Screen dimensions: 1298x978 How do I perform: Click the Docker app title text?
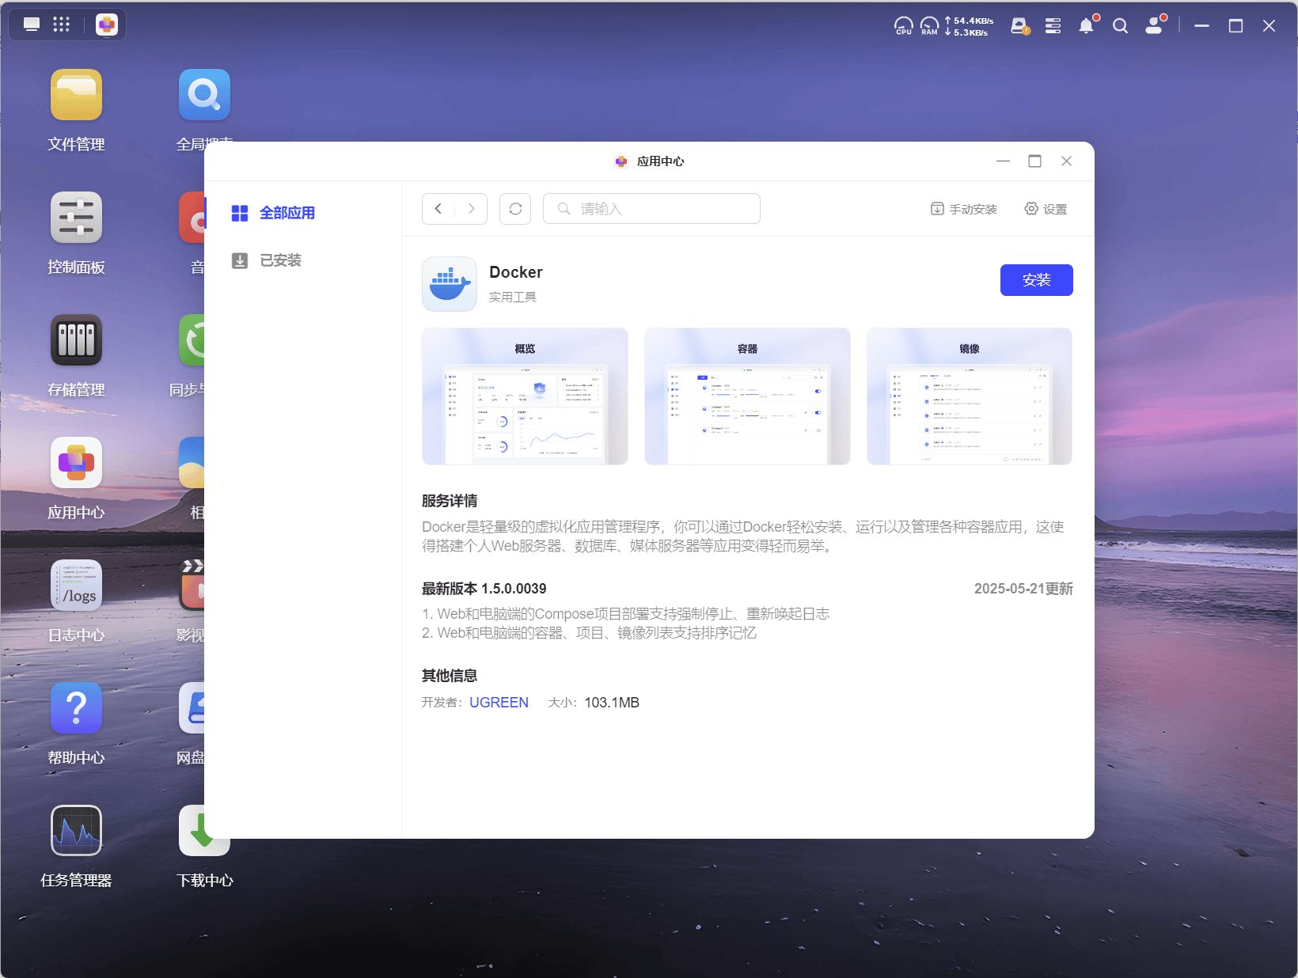click(x=516, y=272)
